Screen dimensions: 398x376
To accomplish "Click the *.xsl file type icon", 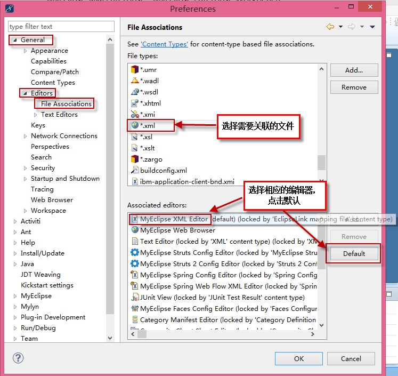I will pyautogui.click(x=134, y=137).
